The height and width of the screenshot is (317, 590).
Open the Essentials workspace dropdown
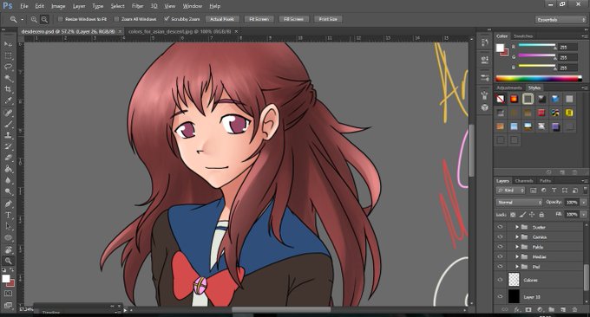[560, 20]
